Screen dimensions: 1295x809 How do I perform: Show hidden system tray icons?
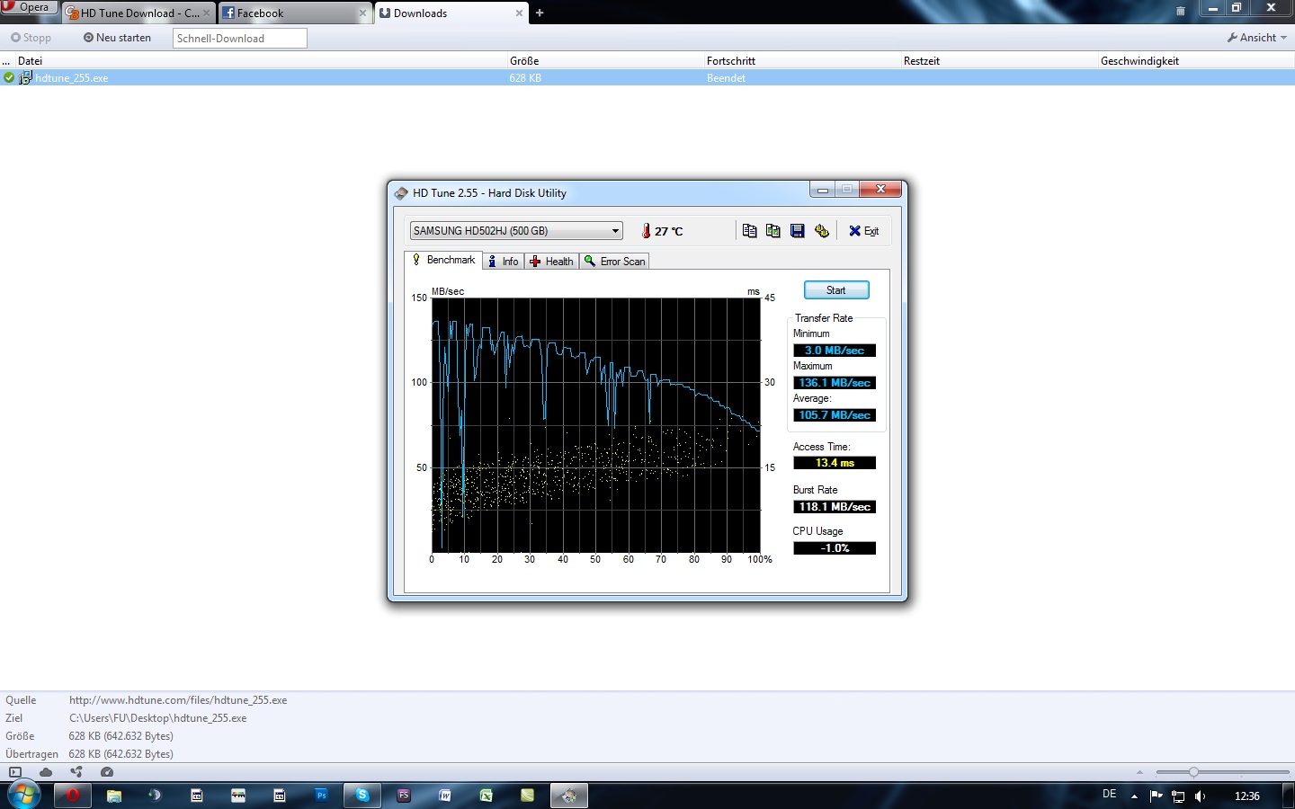1134,796
